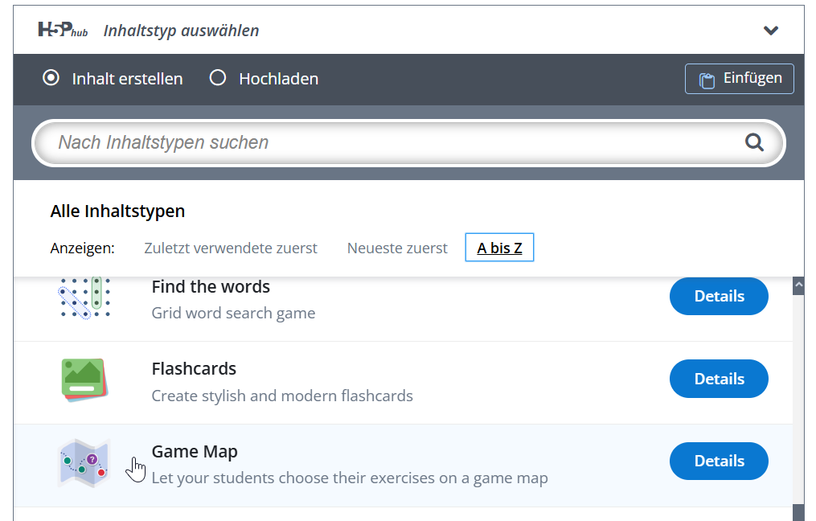Screen dimensions: 816x521
Task: Click the magnifying glass search icon
Action: coord(754,142)
